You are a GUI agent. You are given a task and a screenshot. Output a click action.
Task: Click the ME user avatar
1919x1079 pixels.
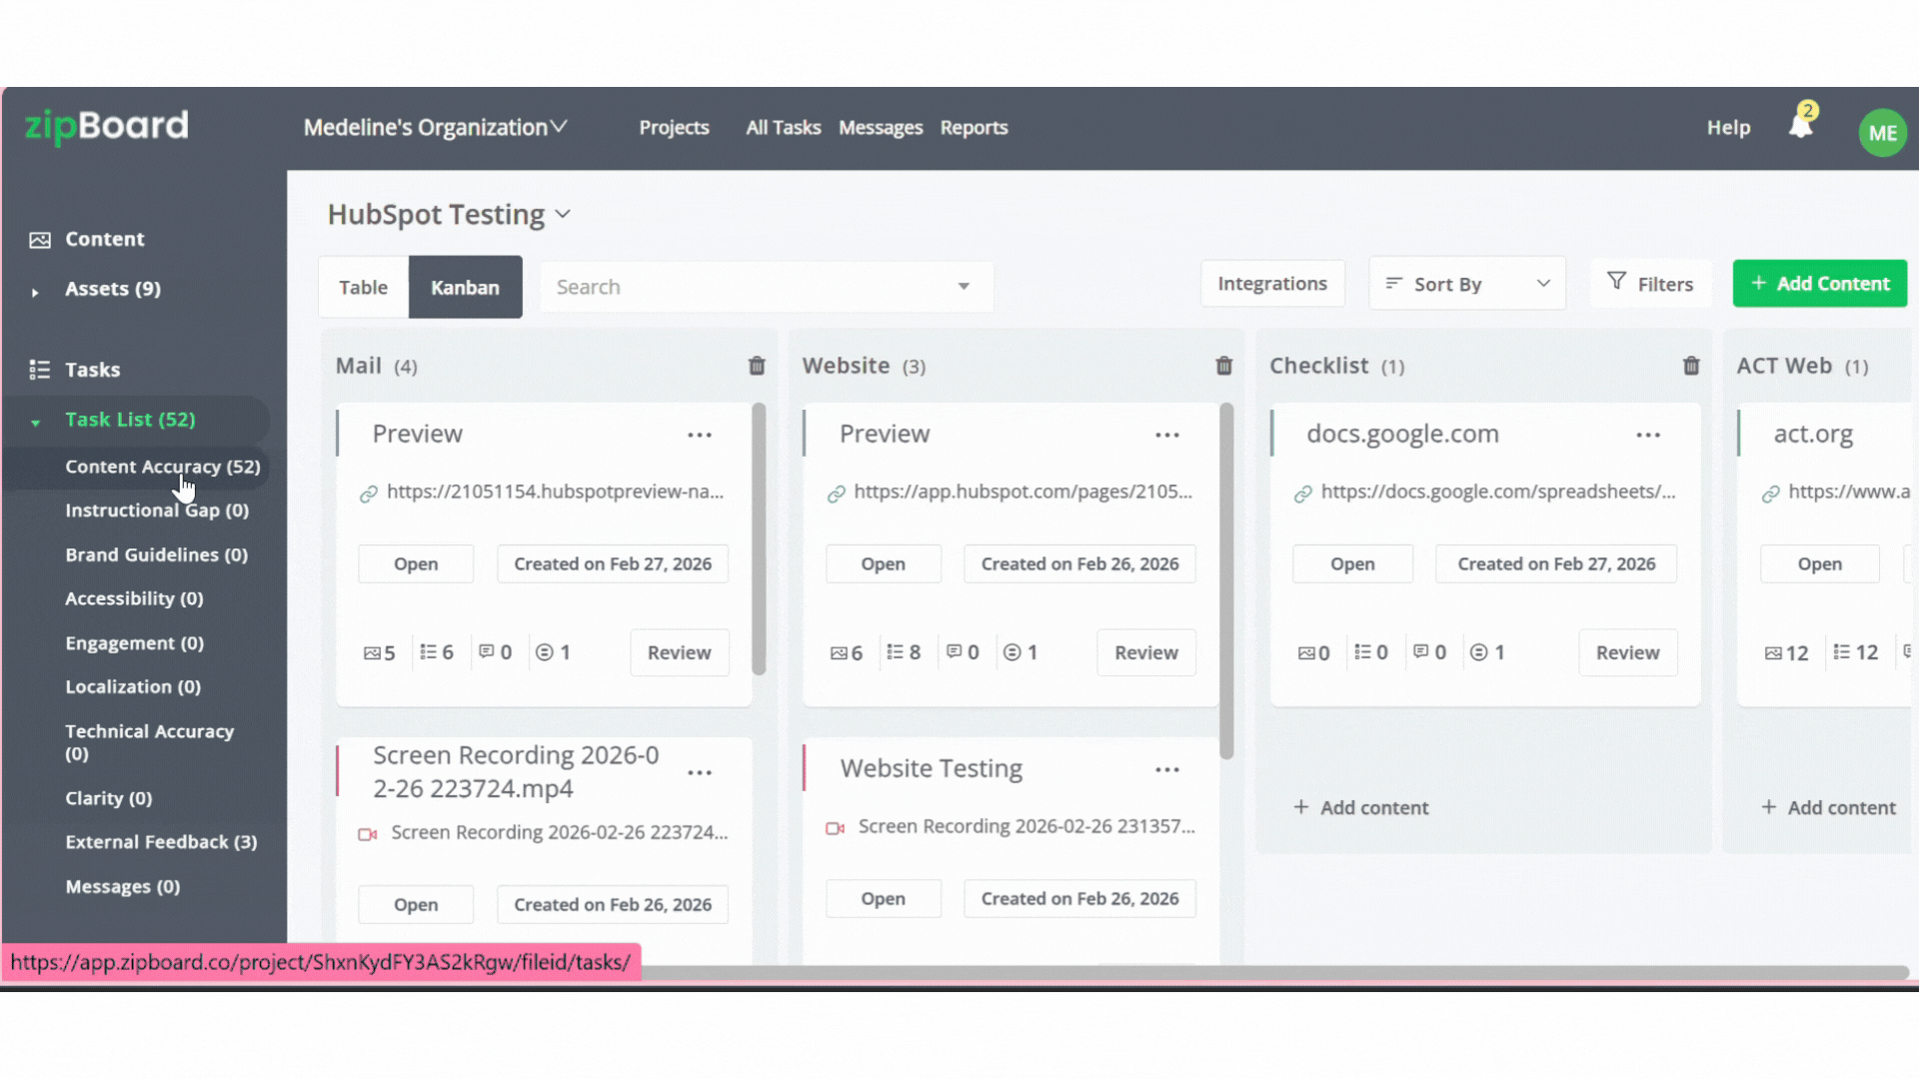tap(1882, 133)
